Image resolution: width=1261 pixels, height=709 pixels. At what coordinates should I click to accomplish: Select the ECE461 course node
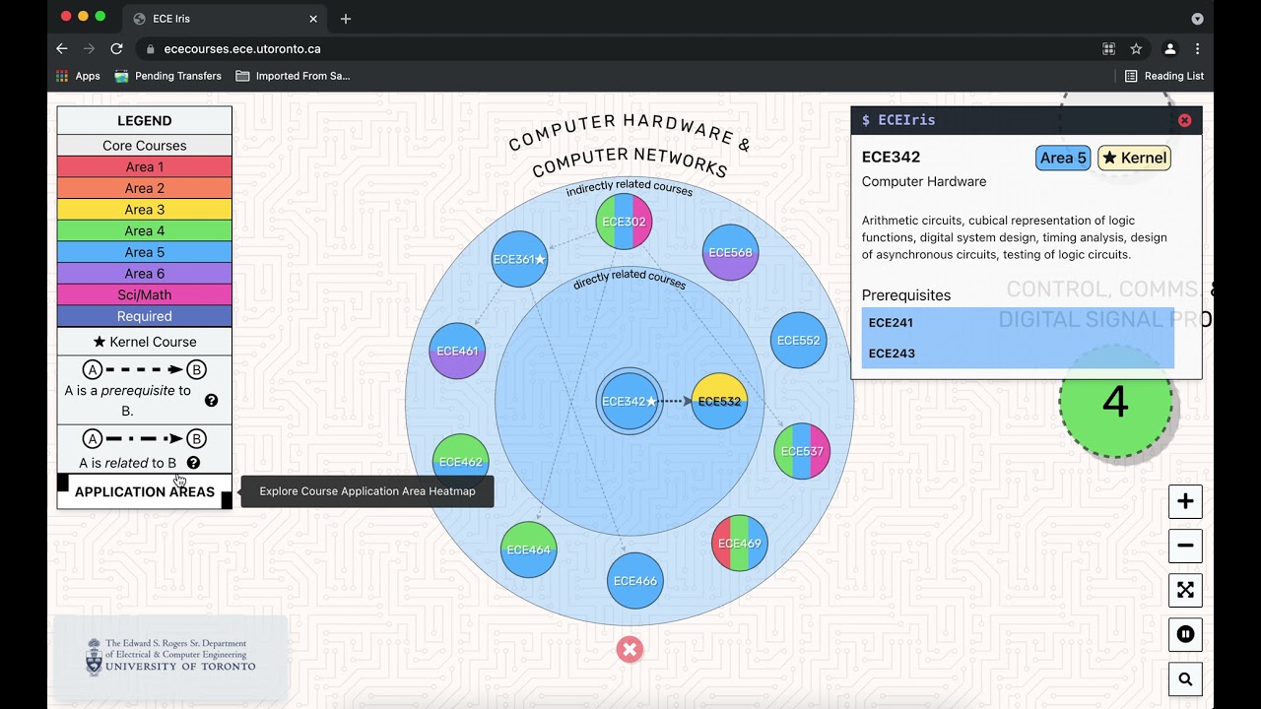click(457, 351)
